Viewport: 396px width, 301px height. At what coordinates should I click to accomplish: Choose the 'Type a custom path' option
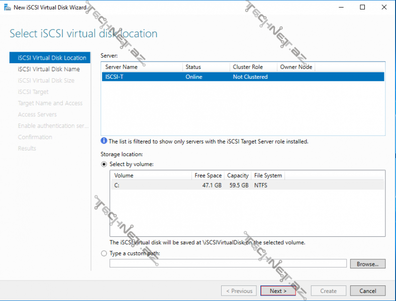(x=104, y=253)
